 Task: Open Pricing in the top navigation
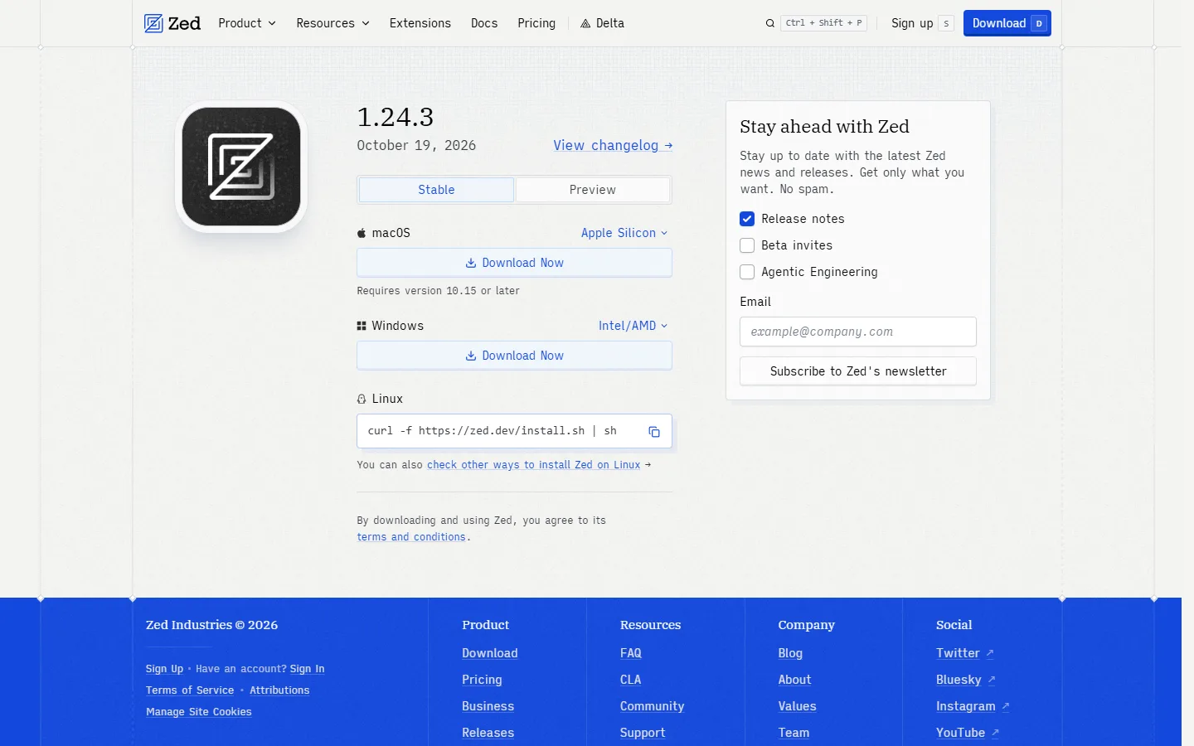coord(536,23)
